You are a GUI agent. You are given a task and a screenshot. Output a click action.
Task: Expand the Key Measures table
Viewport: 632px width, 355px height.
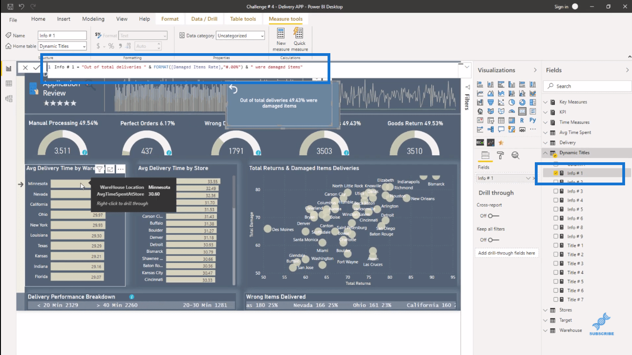pos(545,102)
